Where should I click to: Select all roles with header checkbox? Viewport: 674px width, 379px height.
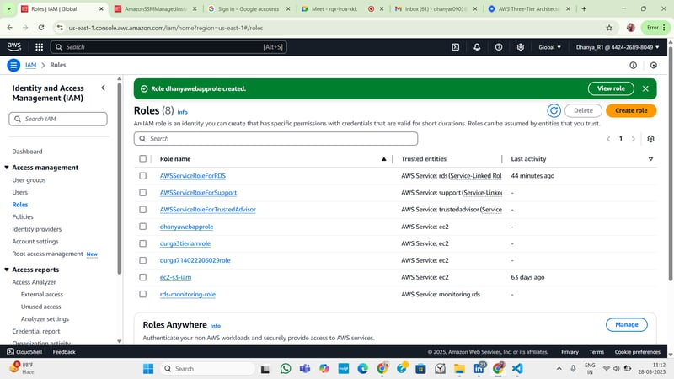pyautogui.click(x=142, y=159)
